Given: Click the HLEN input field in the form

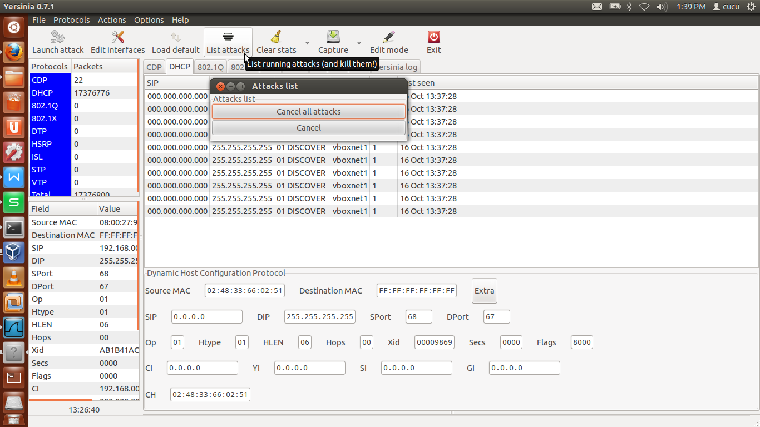Looking at the screenshot, I should click(305, 342).
